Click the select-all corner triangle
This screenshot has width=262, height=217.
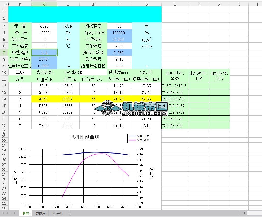point(6,4)
